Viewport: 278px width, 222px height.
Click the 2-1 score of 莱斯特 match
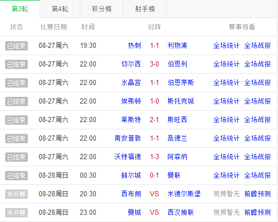tap(154, 120)
